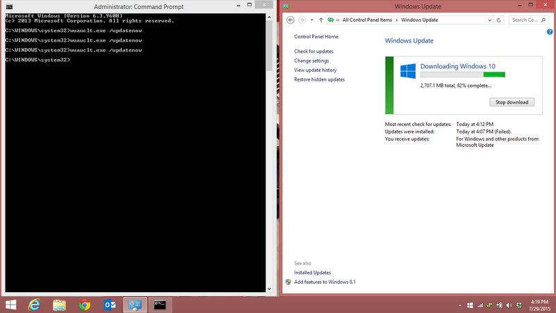Minimize the Windows Update window
This screenshot has height=313, width=556.
519,6
